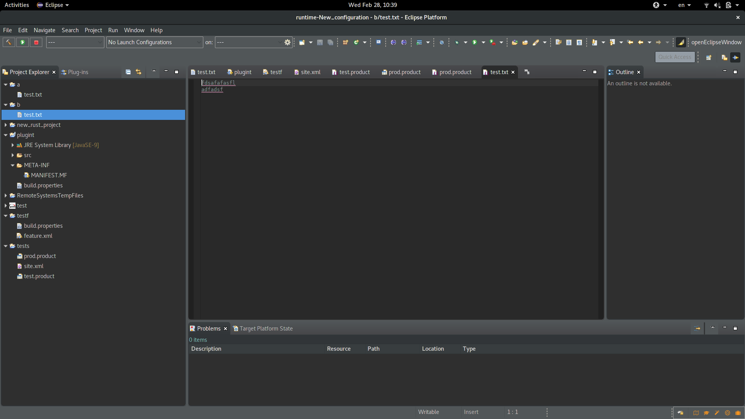Click the red Stop launch button
Screen dimensions: 745x419
[x=36, y=42]
